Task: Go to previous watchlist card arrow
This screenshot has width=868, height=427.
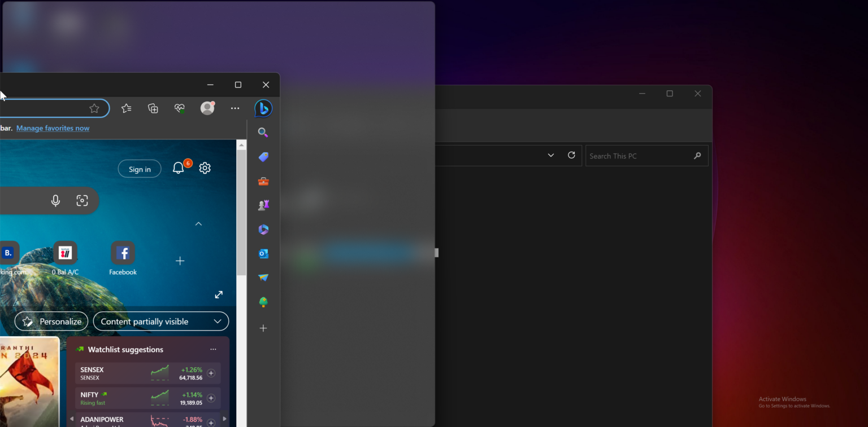Action: pyautogui.click(x=71, y=419)
